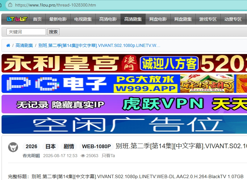Screen dimensions: 247x180
Task: Click the 完整标题 line text
Action: point(126,177)
